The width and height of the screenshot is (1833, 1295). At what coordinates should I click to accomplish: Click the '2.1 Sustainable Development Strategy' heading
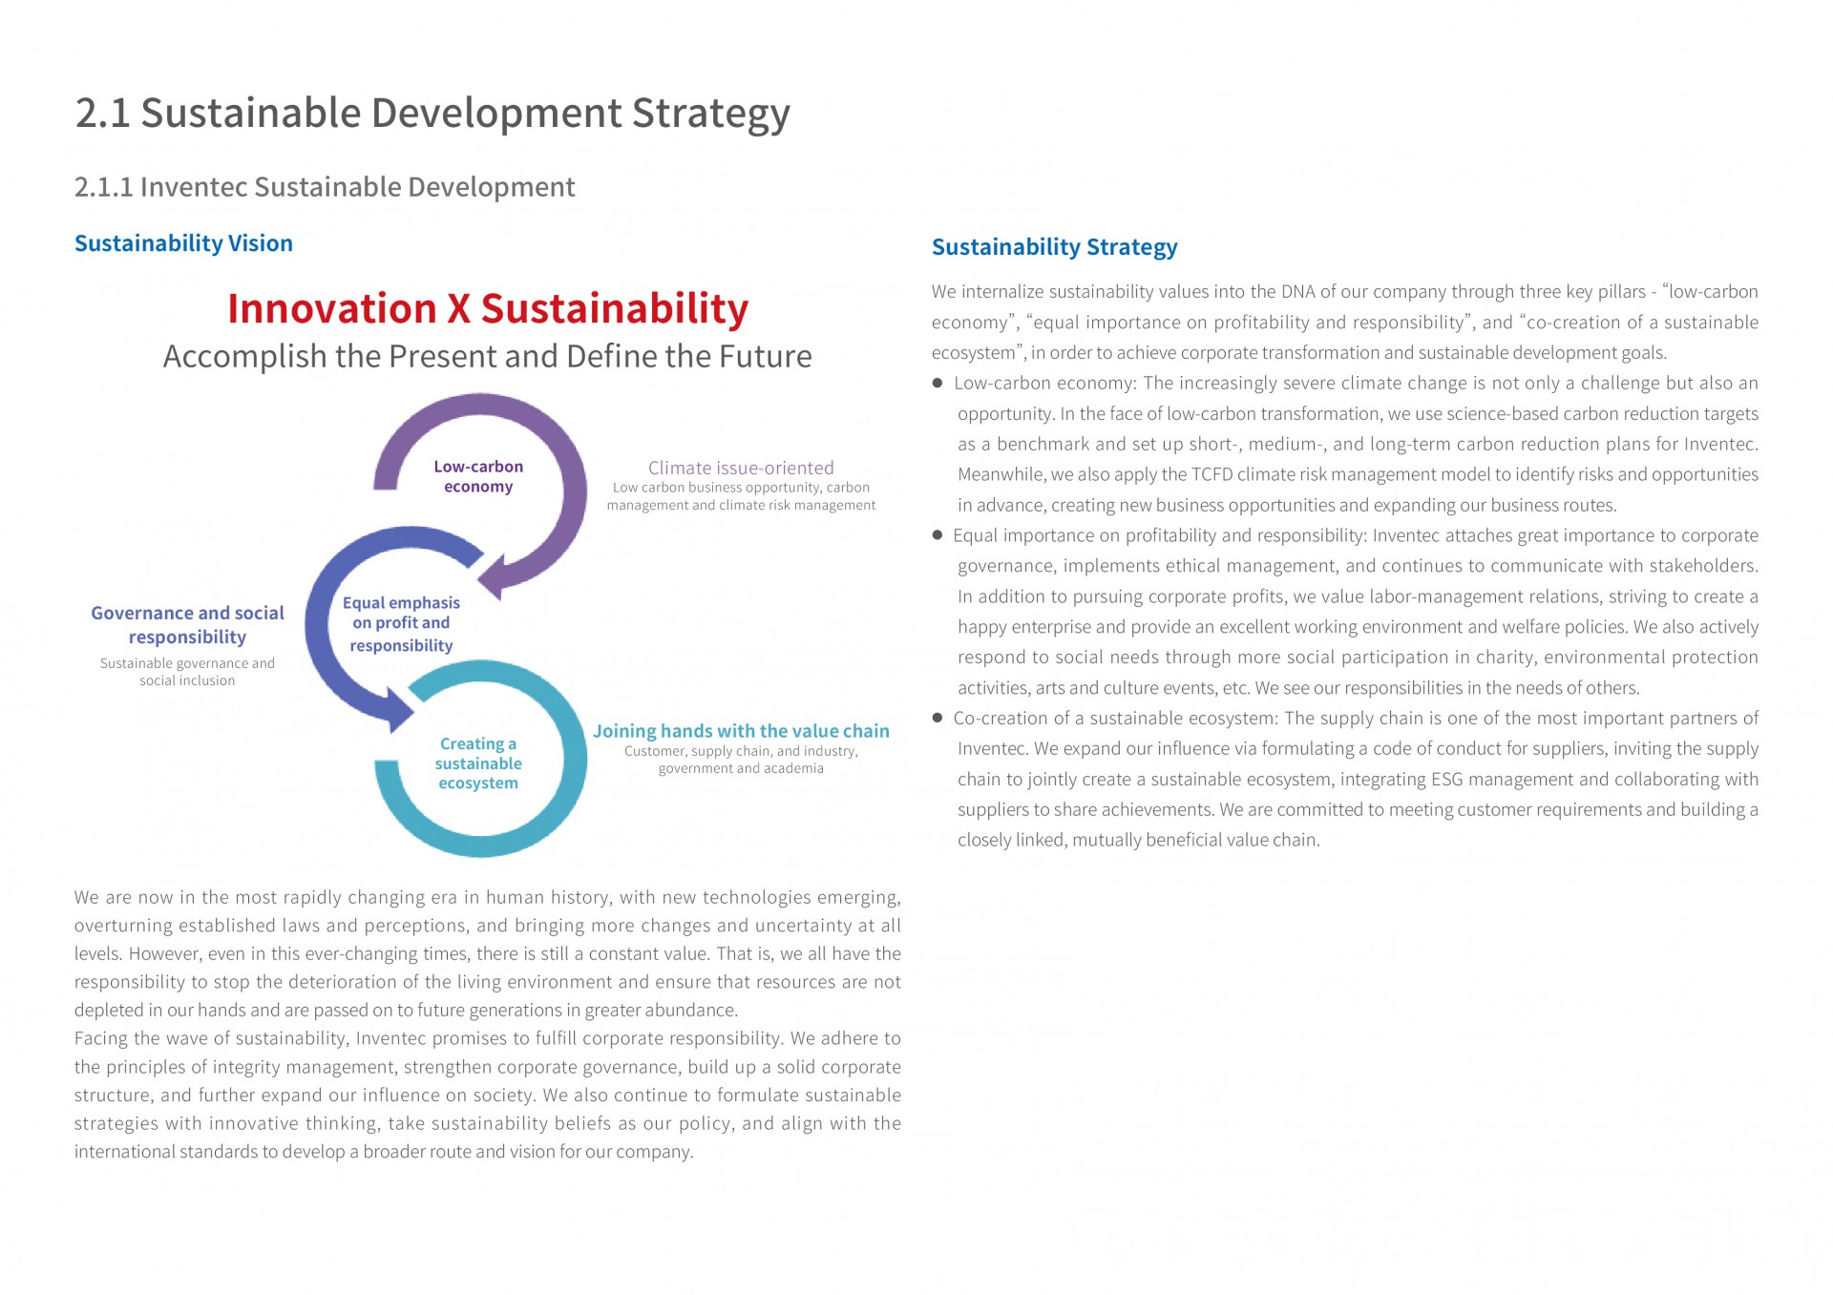coord(432,114)
